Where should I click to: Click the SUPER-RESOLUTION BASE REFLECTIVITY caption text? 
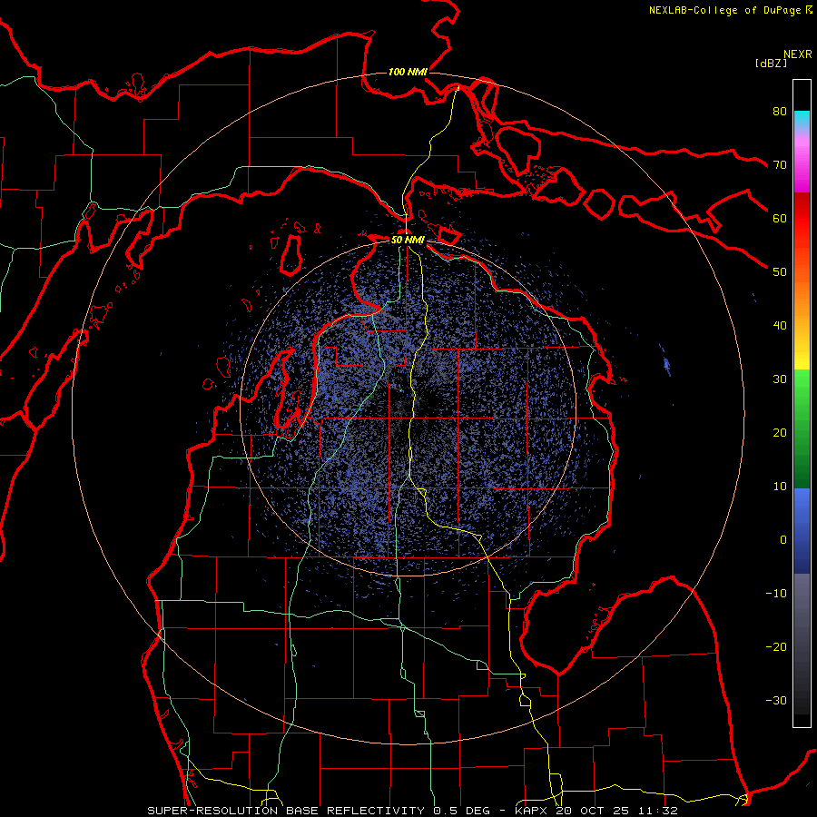[286, 811]
